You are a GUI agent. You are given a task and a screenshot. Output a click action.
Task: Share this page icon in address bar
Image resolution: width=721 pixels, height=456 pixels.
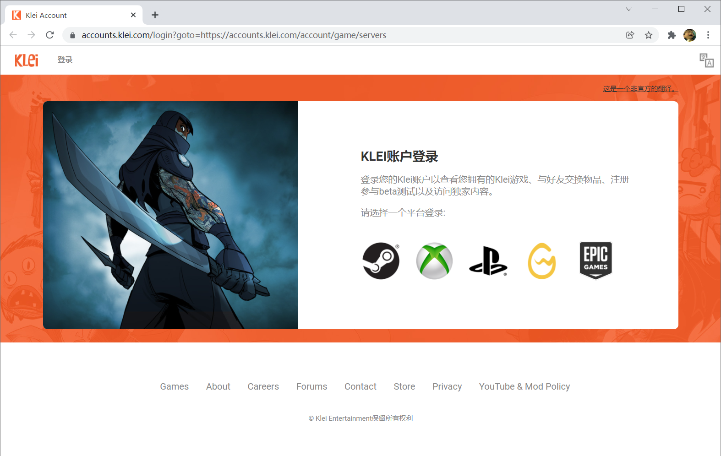click(x=630, y=35)
